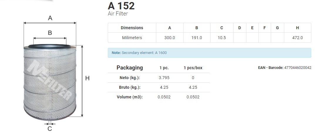Select the Neto weight value 3.795

[x=164, y=78]
